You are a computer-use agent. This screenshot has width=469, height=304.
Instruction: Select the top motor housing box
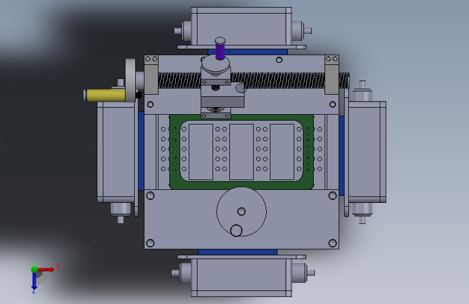click(241, 27)
